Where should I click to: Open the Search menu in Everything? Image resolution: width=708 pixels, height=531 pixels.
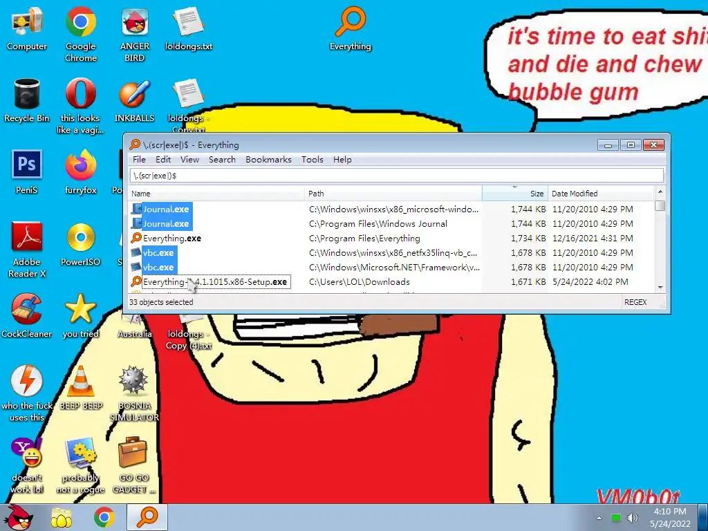pyautogui.click(x=222, y=160)
